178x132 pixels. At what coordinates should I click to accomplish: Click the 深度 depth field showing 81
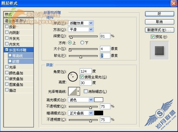pyautogui.click(x=105, y=36)
